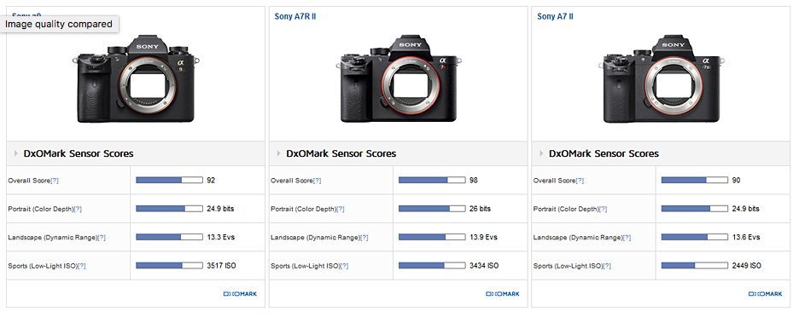Click Sony a9 low-light ISO score bar
The width and height of the screenshot is (799, 317).
pos(169,266)
